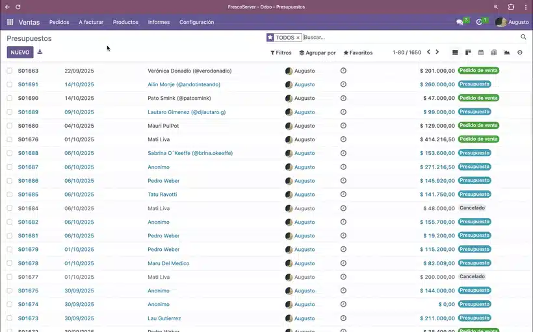Screen dimensions: 533x332
Task: Open the activities clock icon in navbar
Action: [480, 22]
